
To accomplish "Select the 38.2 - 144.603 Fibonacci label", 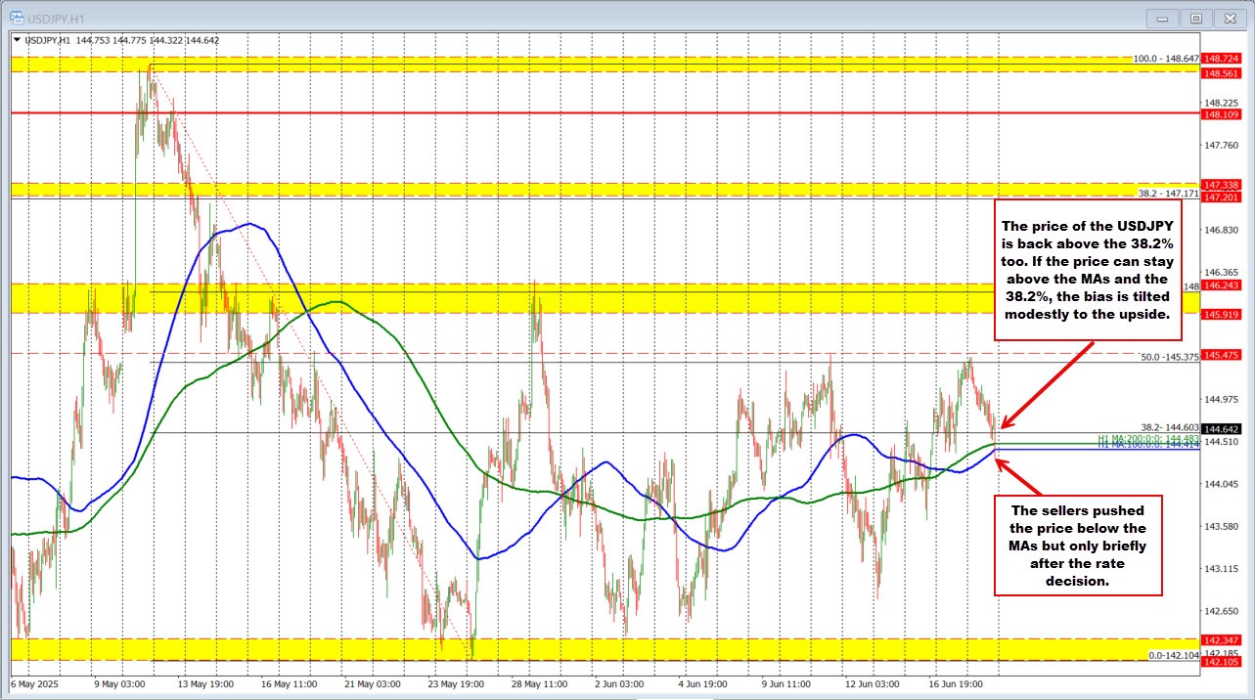I will tap(1171, 427).
